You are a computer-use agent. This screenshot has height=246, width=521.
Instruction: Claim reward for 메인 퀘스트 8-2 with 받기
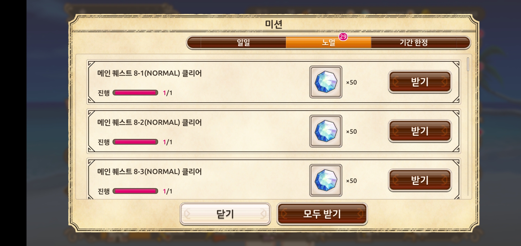420,131
